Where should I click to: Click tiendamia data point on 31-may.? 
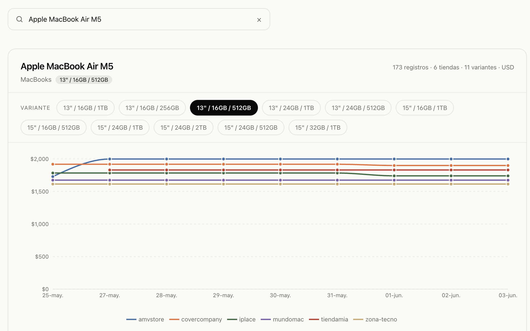(x=337, y=170)
